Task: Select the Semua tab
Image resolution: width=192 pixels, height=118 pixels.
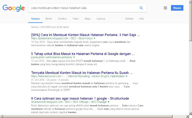Action: [x=35, y=19]
